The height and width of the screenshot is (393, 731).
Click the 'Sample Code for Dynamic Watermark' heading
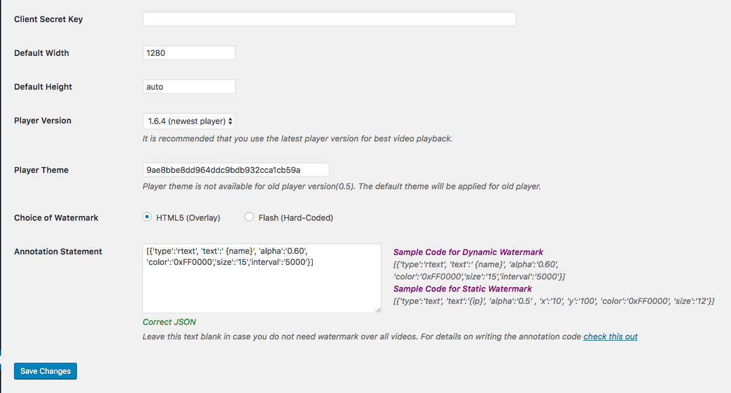pyautogui.click(x=468, y=252)
